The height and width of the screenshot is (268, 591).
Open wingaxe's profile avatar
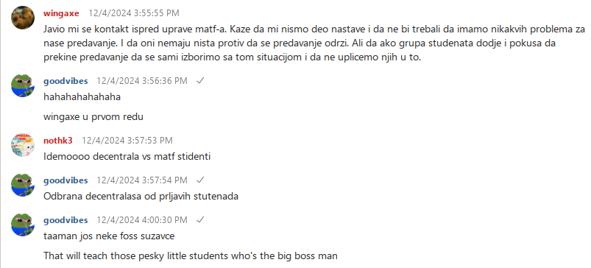24,18
